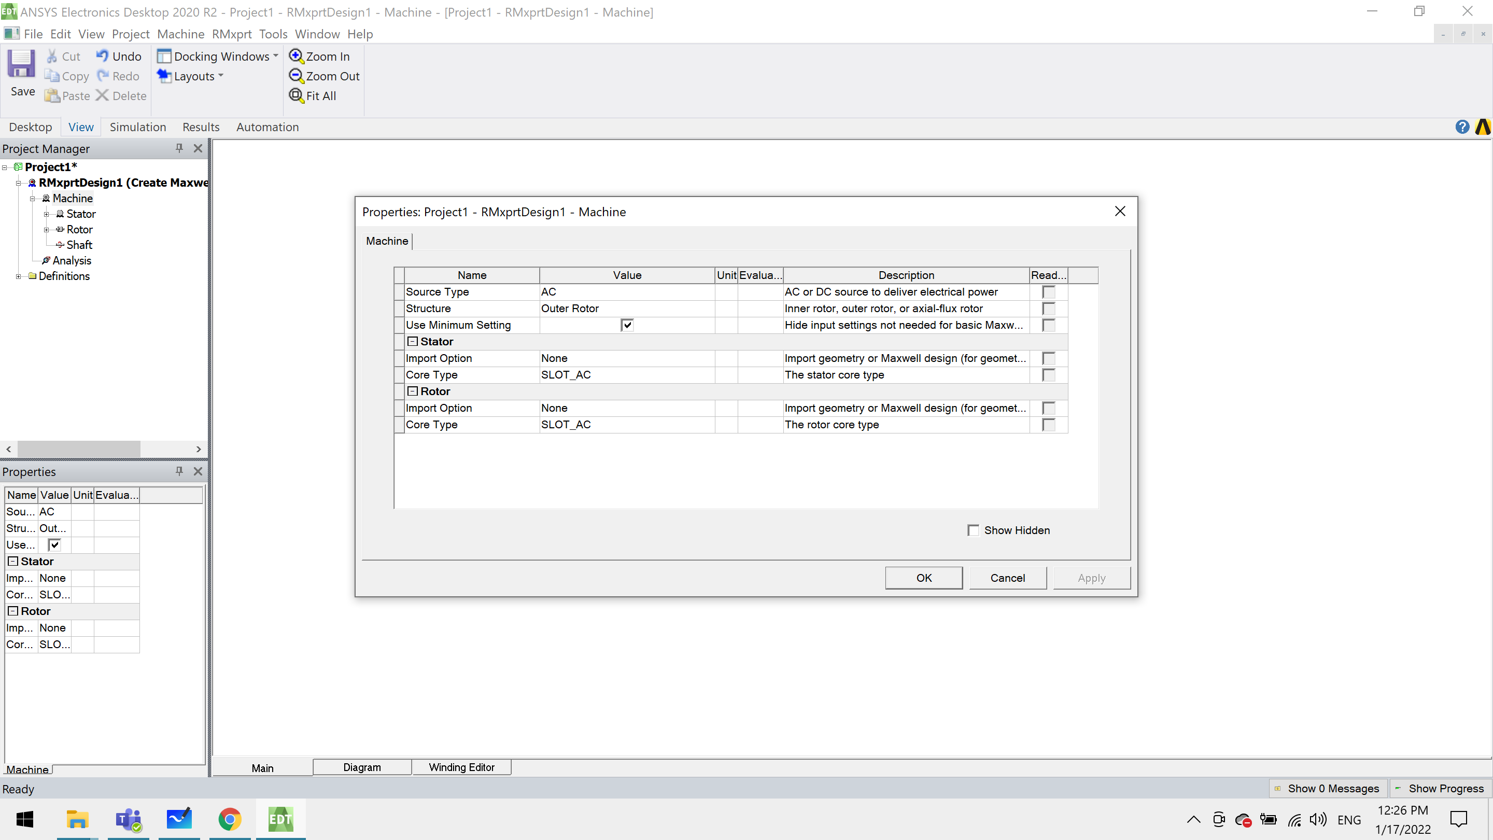Screen dimensions: 1493x840
Task: Open the blue help question mark icon
Action: click(1462, 127)
